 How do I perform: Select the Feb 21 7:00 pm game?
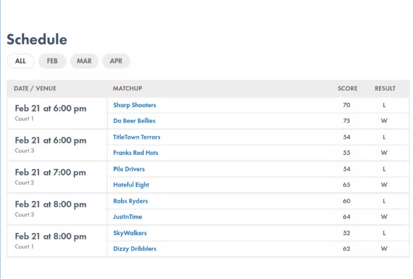coord(51,173)
